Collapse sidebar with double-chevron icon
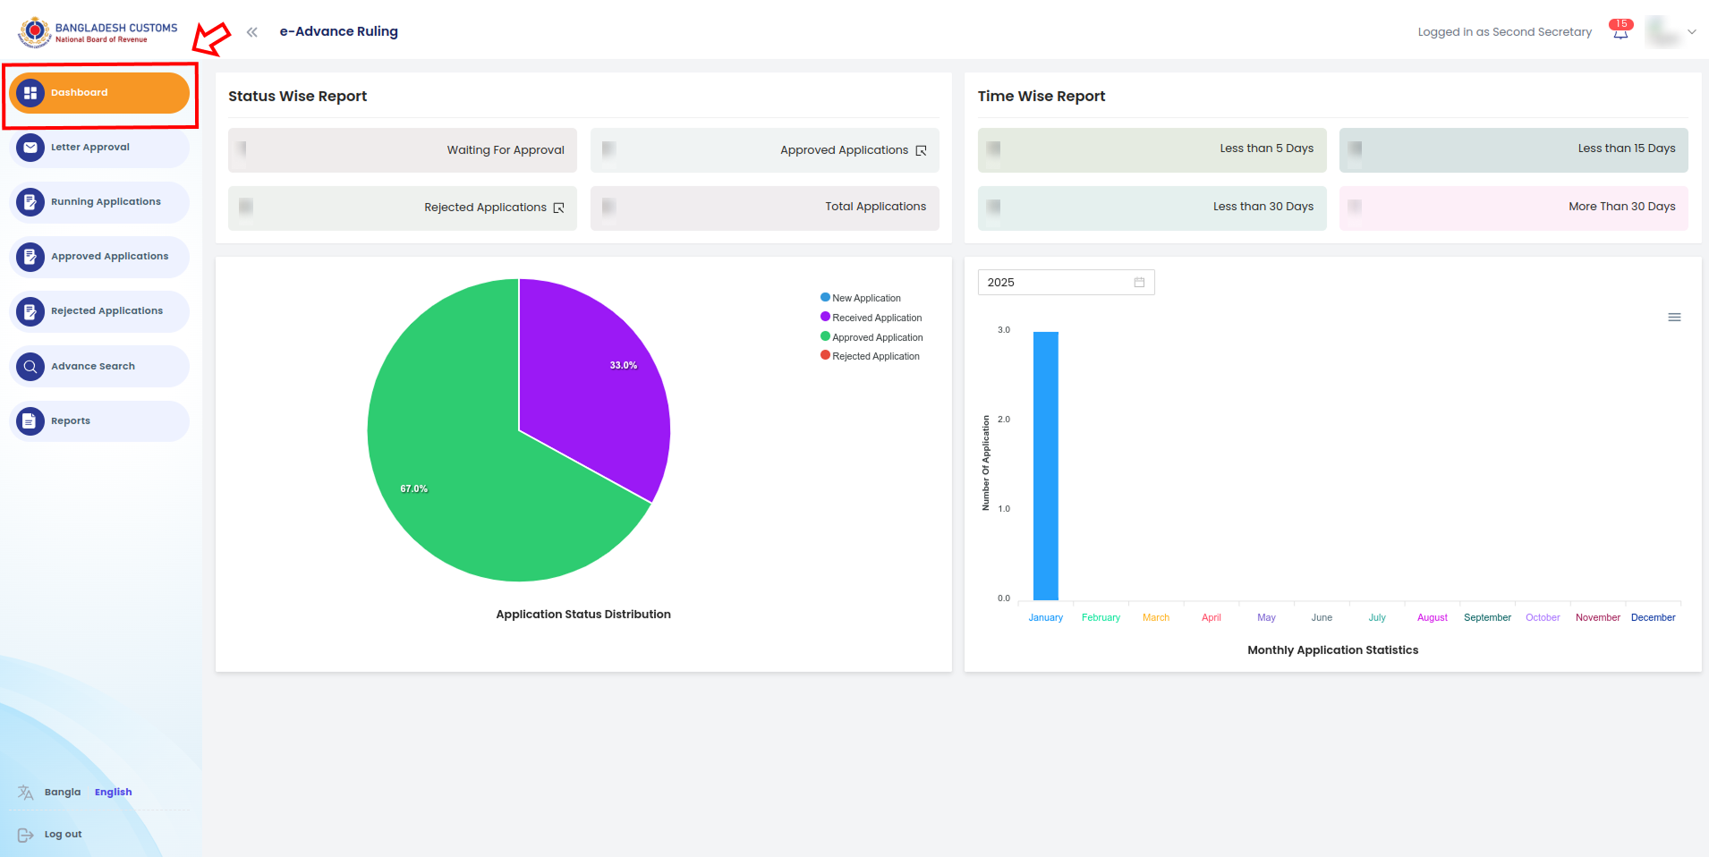1709x857 pixels. coord(252,32)
